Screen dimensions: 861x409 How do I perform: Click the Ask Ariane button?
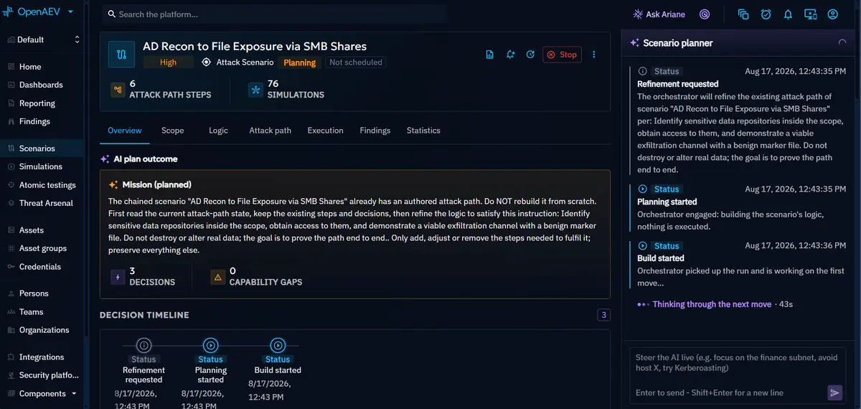[659, 14]
